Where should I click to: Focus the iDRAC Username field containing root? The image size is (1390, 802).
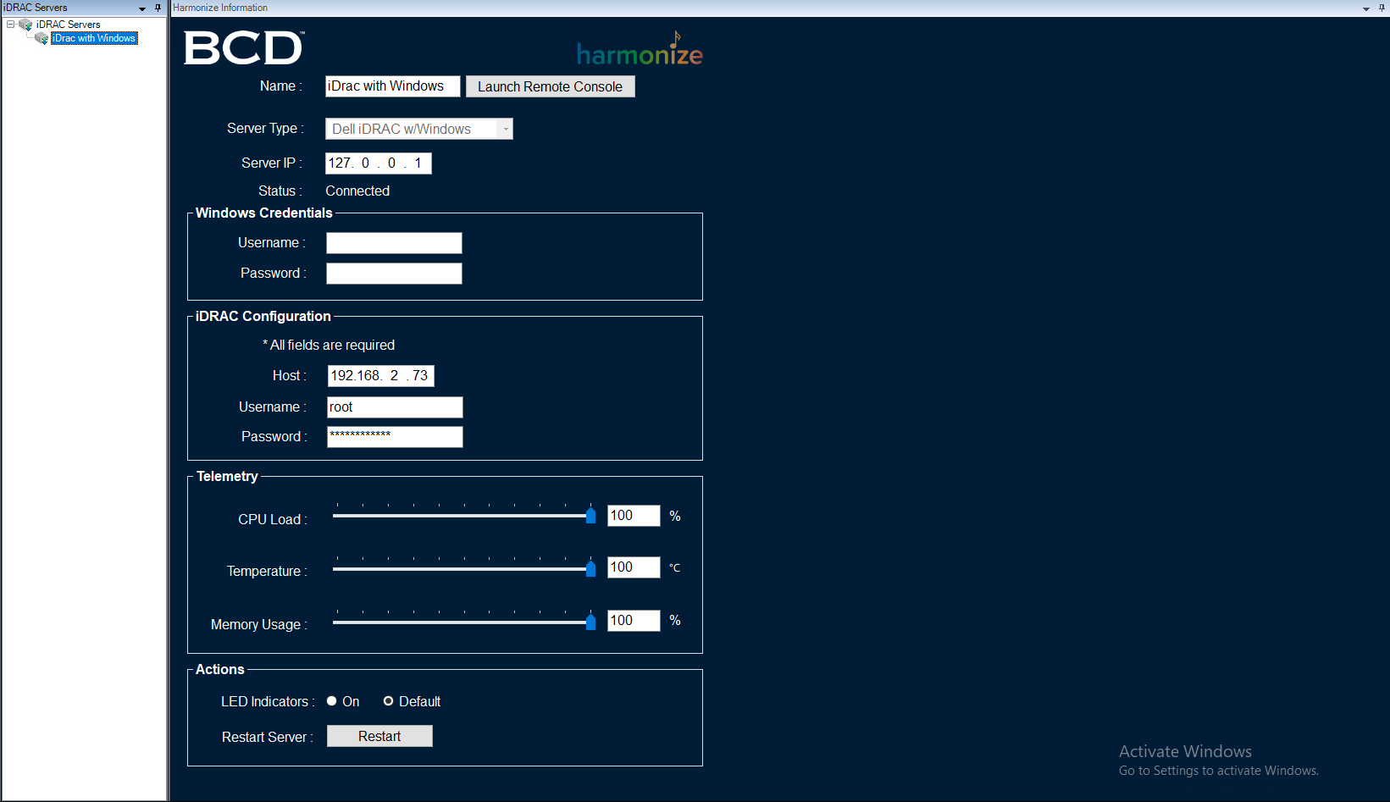395,407
